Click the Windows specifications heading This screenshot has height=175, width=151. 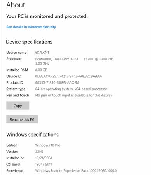pyautogui.click(x=32, y=135)
